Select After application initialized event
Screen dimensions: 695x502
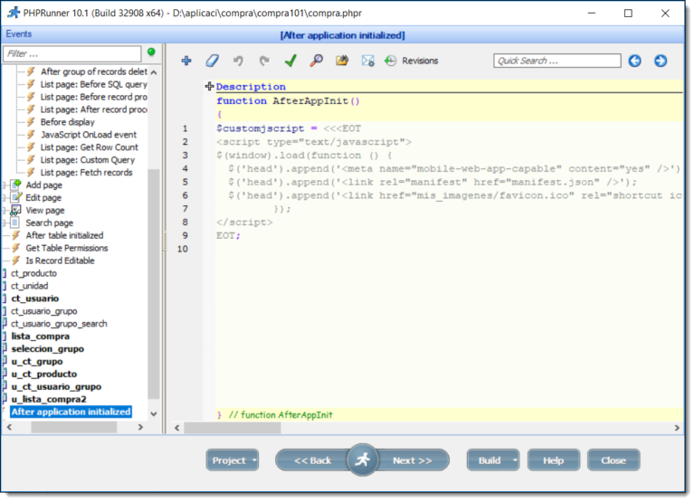tap(71, 412)
